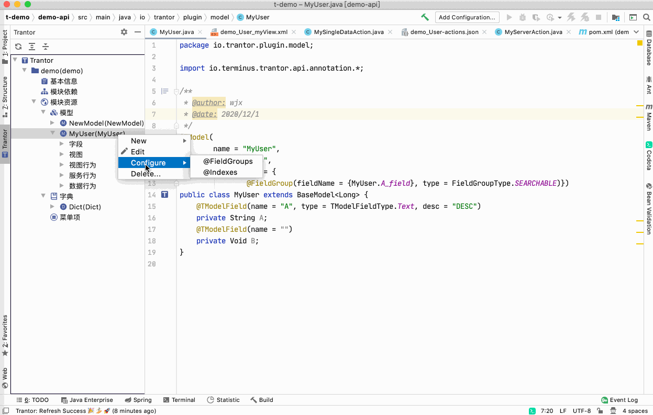Collapse the root Trantor tree node
Image resolution: width=653 pixels, height=415 pixels.
[x=15, y=60]
